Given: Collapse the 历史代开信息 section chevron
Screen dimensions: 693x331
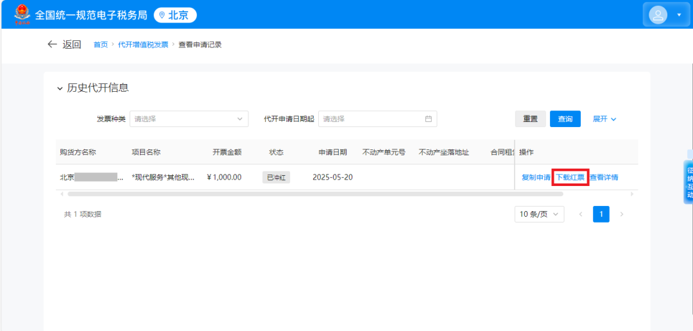Looking at the screenshot, I should tap(60, 89).
